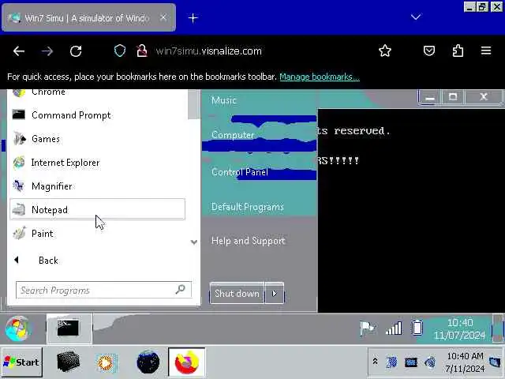Click the Paint palette icon

coord(19,234)
